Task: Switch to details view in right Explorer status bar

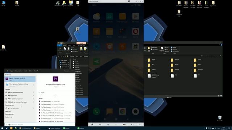Action: coord(219,96)
